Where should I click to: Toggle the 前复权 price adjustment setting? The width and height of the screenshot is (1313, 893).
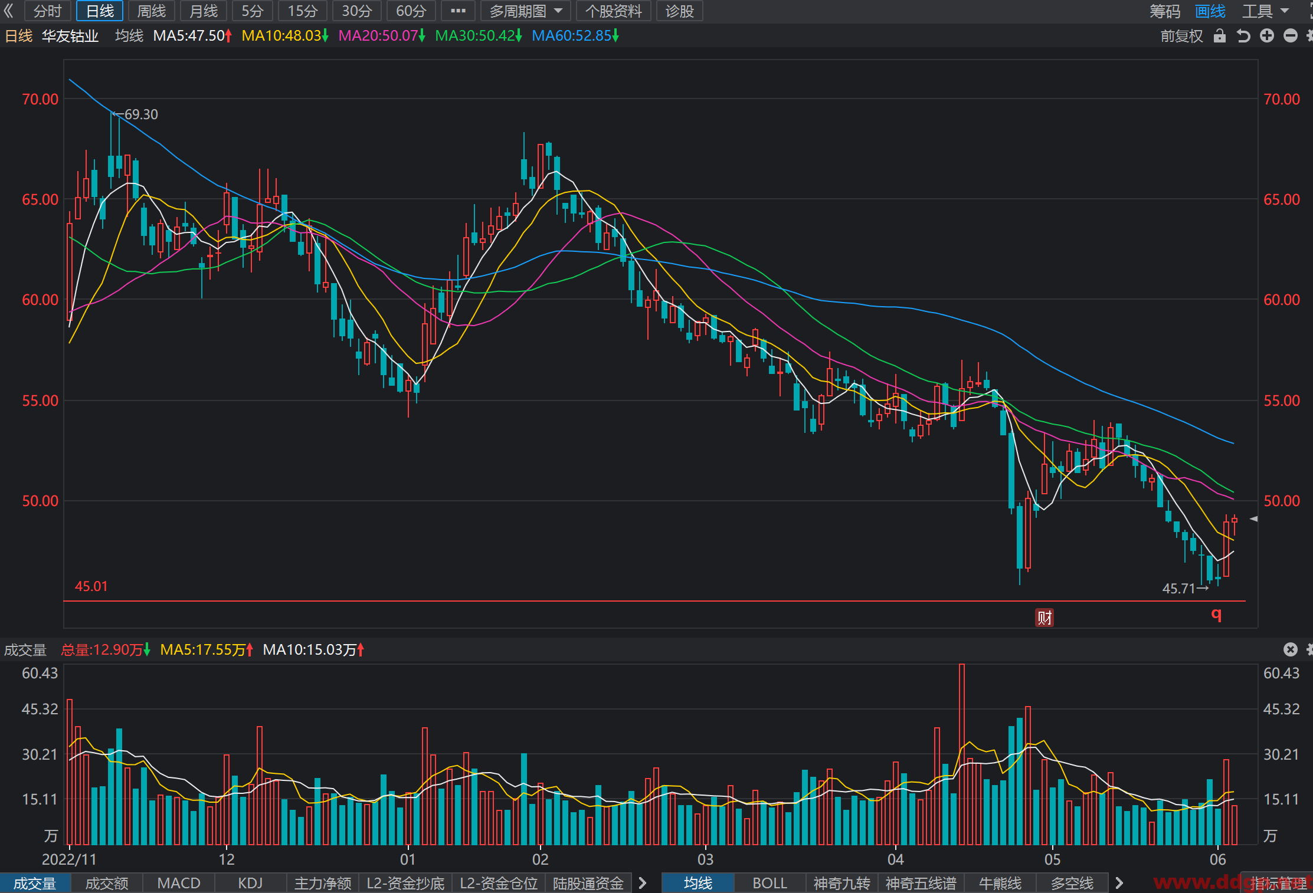pos(1181,36)
